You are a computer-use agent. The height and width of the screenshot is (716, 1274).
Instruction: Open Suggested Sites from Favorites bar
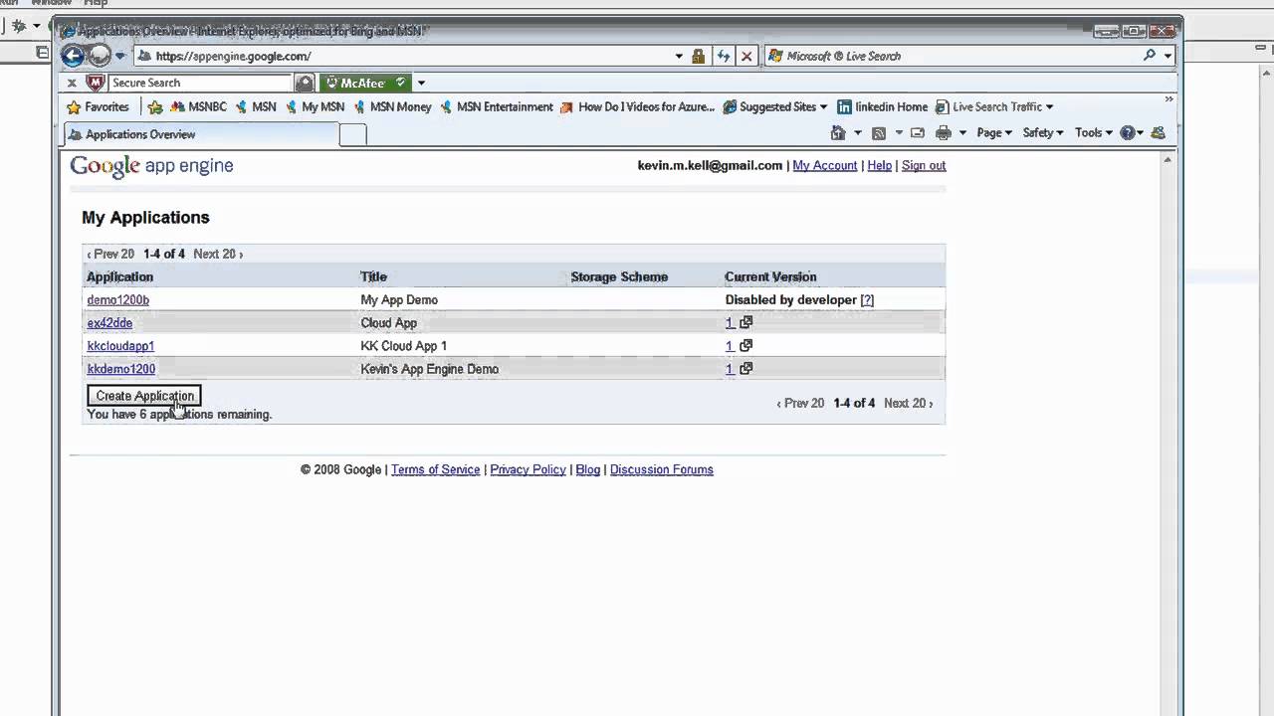pos(771,106)
